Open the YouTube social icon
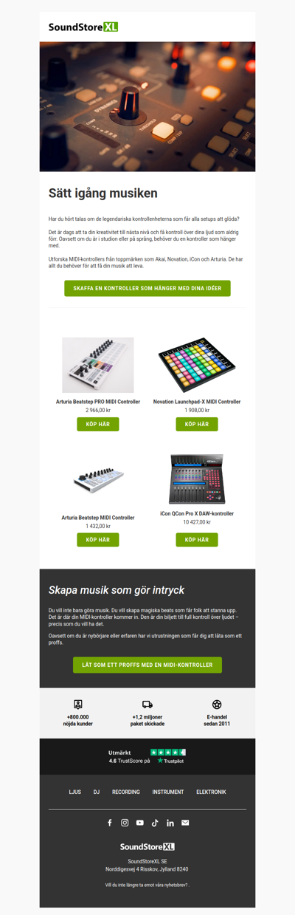This screenshot has width=295, height=915. [140, 823]
